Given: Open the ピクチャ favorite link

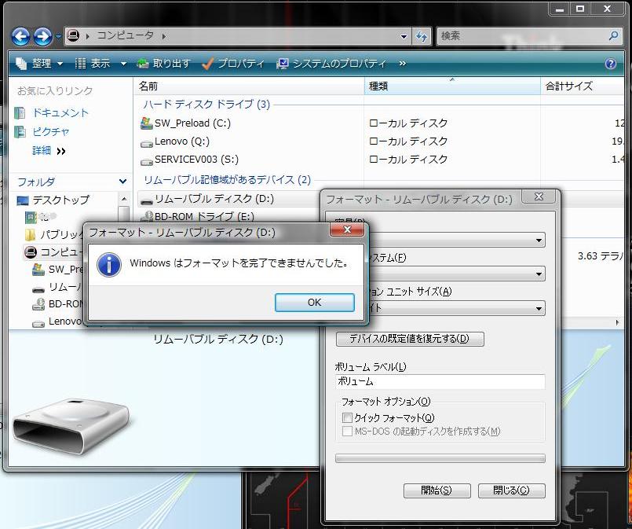Looking at the screenshot, I should coord(42,131).
